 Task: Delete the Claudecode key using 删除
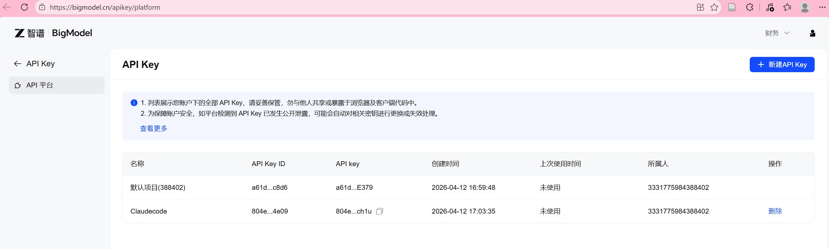775,211
